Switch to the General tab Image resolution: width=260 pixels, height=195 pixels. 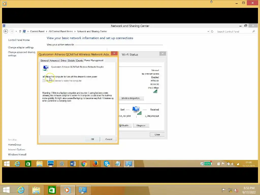click(x=44, y=60)
